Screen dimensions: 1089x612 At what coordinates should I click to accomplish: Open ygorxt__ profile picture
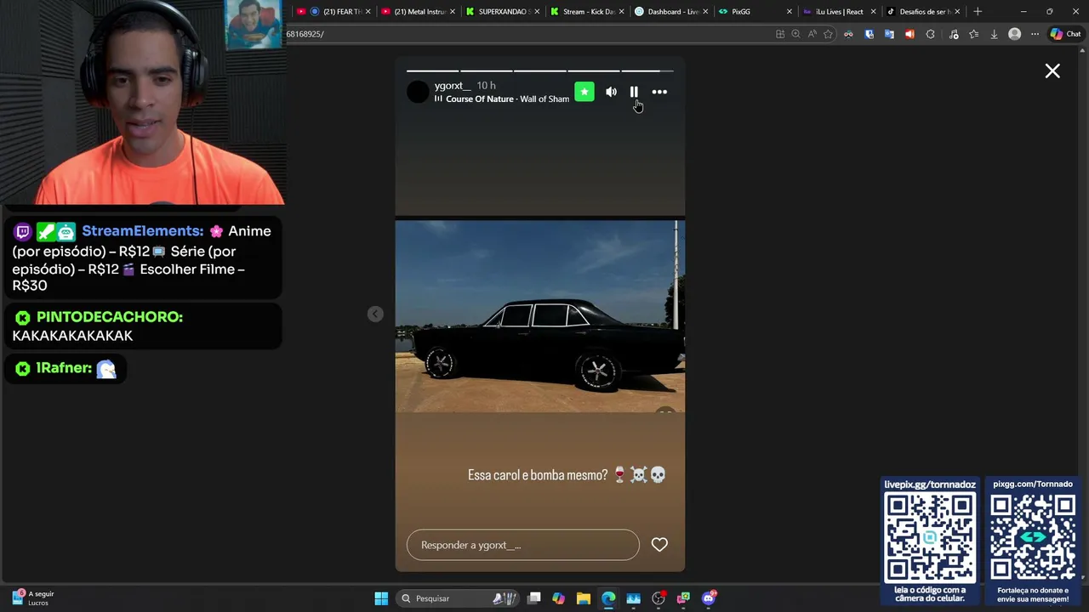coord(418,92)
